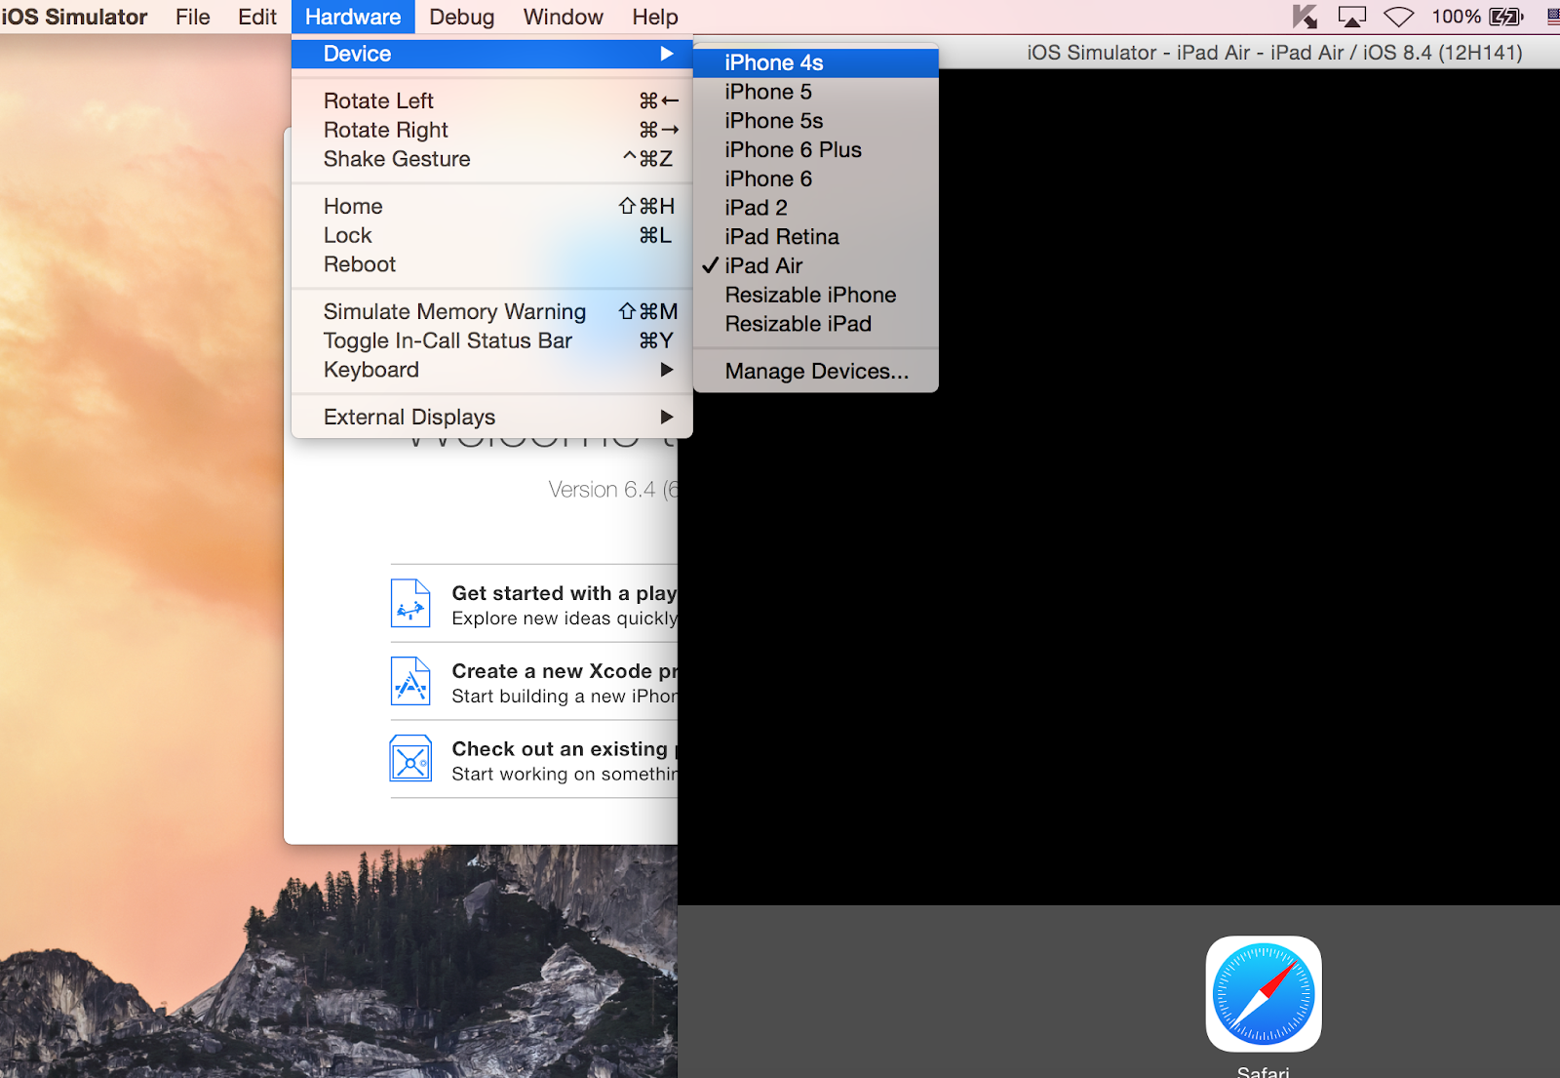The width and height of the screenshot is (1560, 1078).
Task: Choose Simulate Memory Warning
Action: click(492, 311)
